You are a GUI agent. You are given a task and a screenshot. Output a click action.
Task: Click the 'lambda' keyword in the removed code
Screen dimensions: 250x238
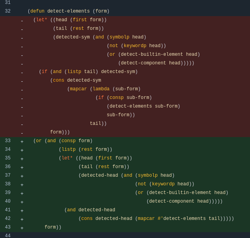101,89
